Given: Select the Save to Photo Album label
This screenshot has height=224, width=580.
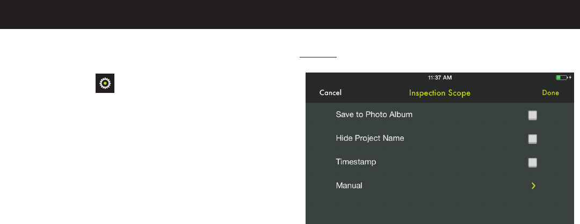Looking at the screenshot, I should (374, 114).
